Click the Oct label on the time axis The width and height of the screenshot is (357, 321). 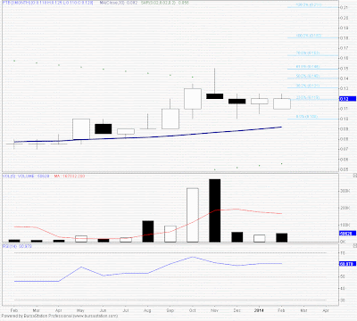click(193, 310)
